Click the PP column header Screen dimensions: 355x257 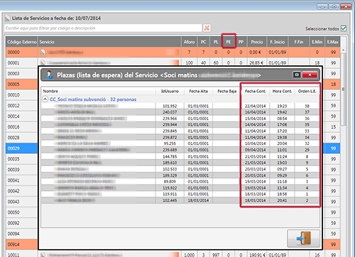[x=241, y=42]
